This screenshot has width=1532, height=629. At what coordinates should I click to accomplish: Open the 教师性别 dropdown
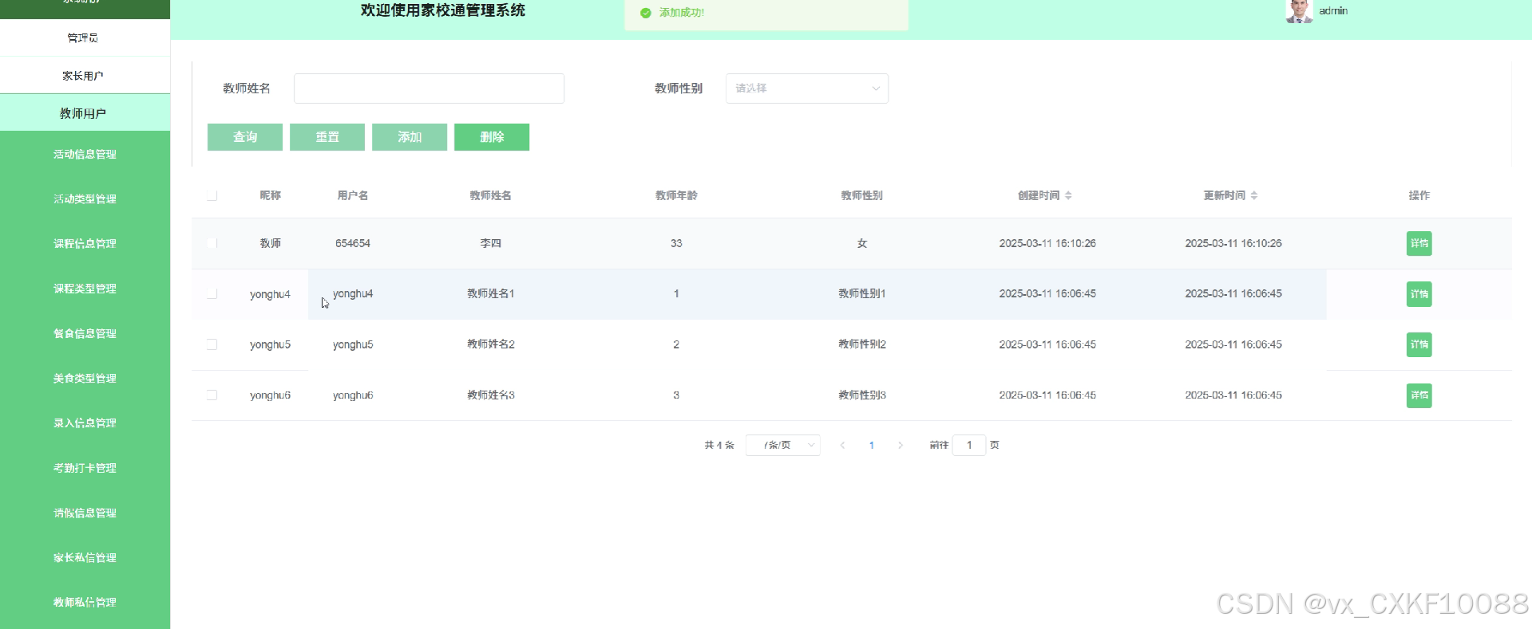tap(806, 88)
